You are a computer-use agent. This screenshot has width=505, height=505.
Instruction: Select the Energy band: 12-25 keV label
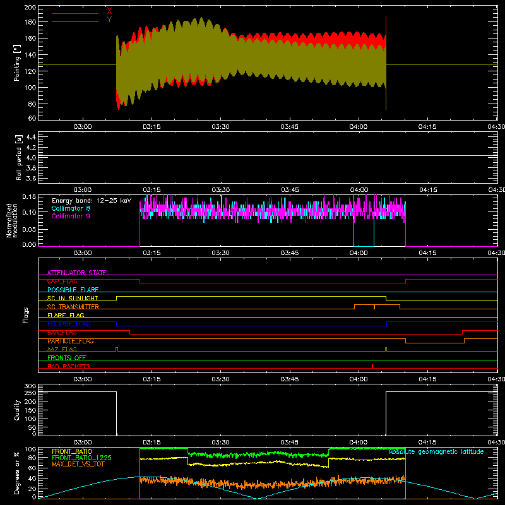click(x=92, y=201)
